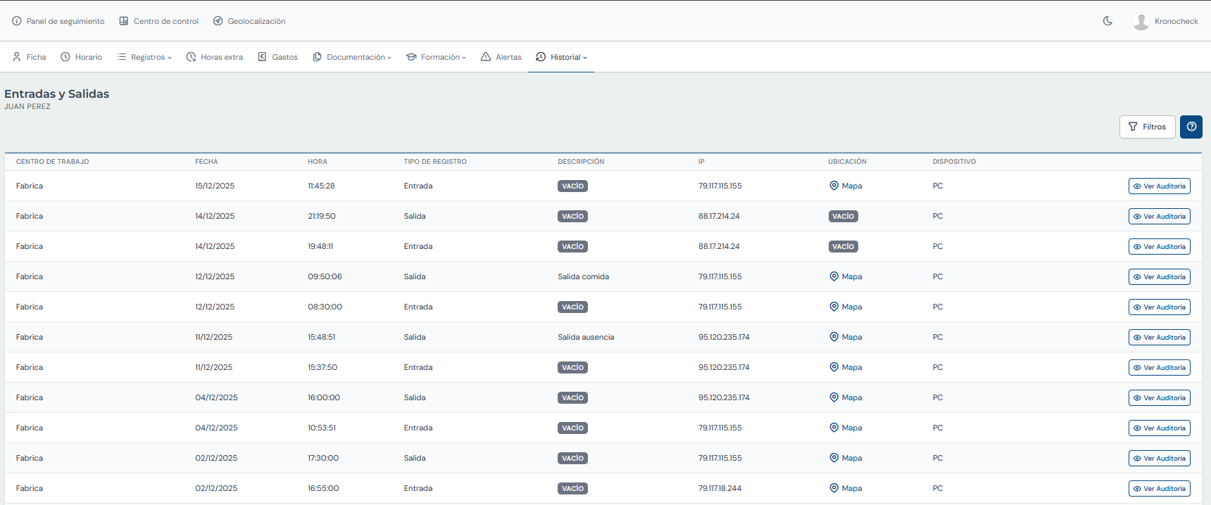
Task: Go to the Gastos section
Action: (x=278, y=57)
